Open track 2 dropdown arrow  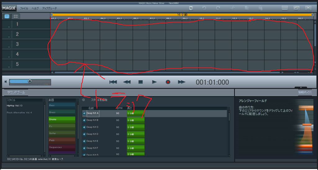click(x=9, y=37)
